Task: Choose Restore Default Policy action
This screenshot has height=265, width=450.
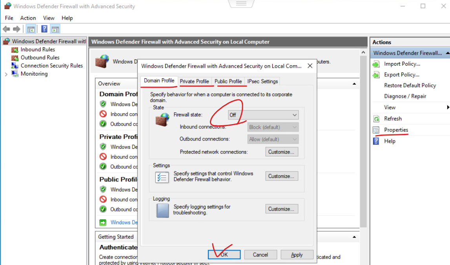Action: tap(410, 85)
